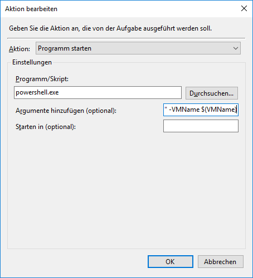Place cursor in powershell.exe text
Screen dimensions: 253x278
coord(37,92)
